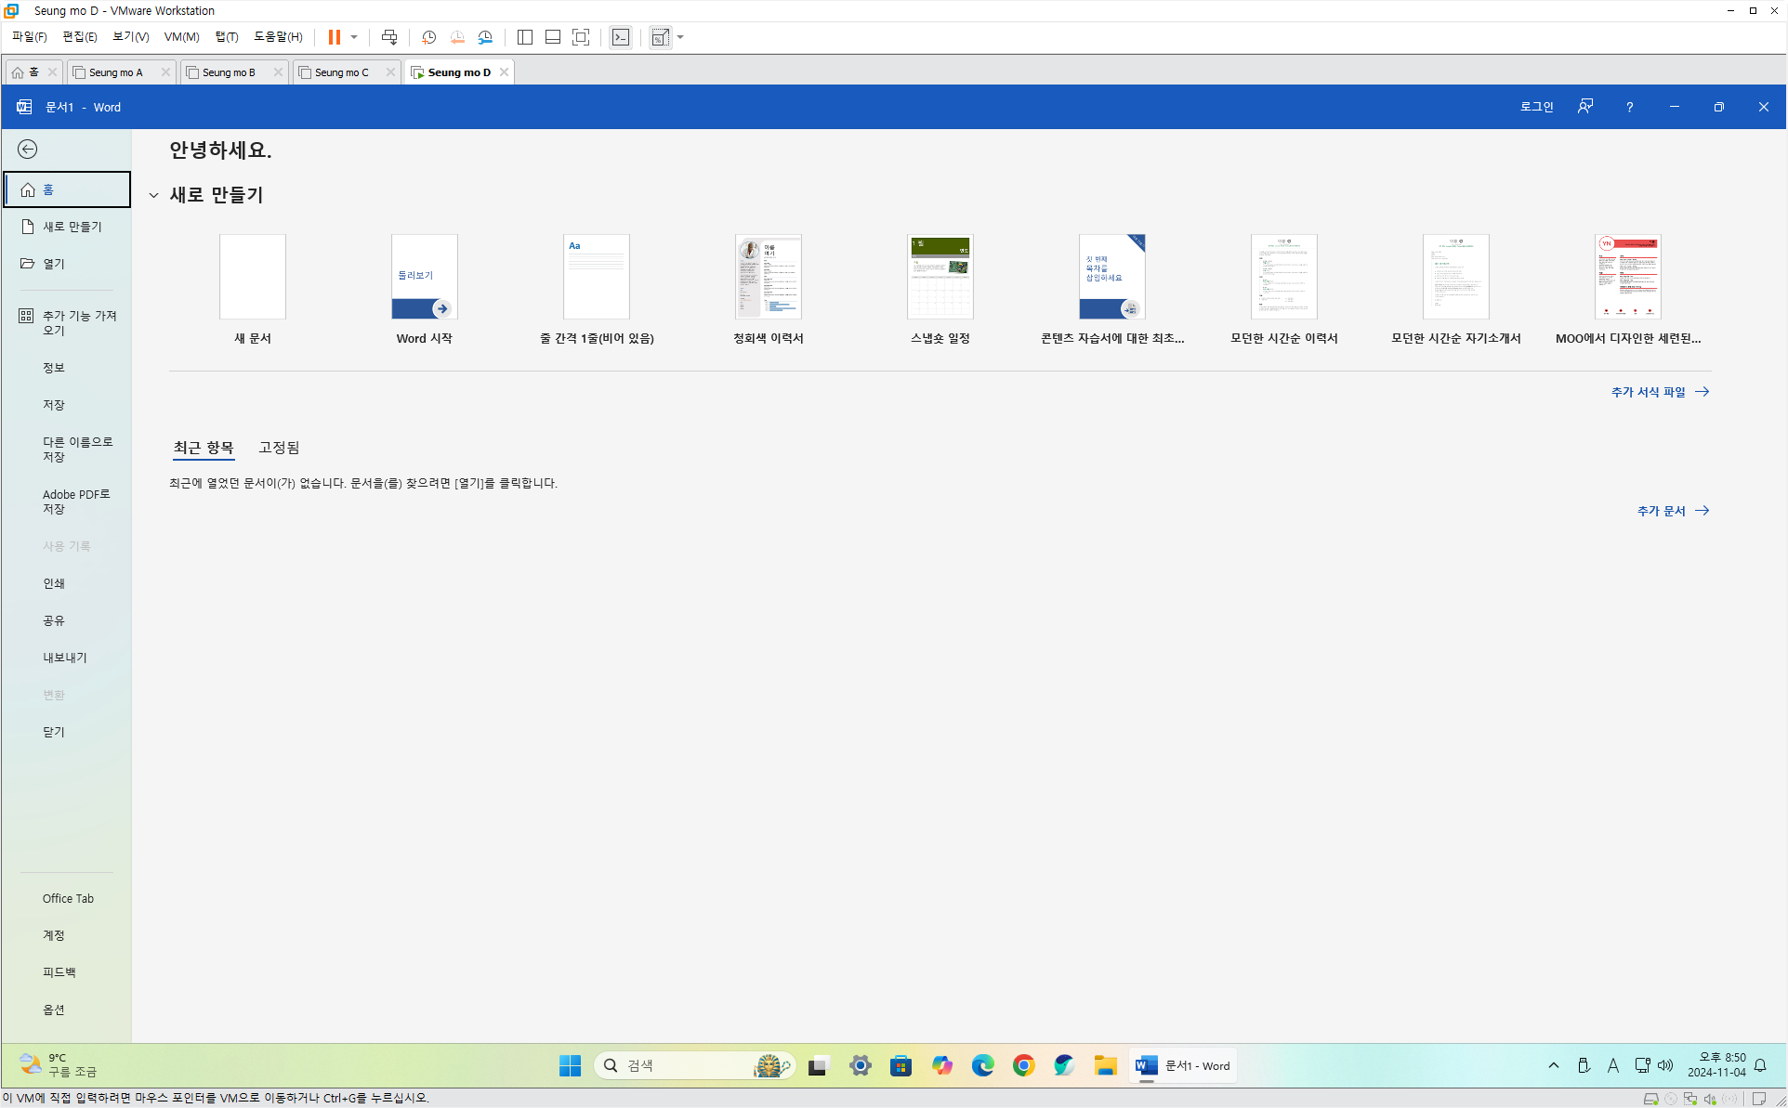Launch Chrome from the taskbar
The image size is (1788, 1108).
tap(1023, 1065)
